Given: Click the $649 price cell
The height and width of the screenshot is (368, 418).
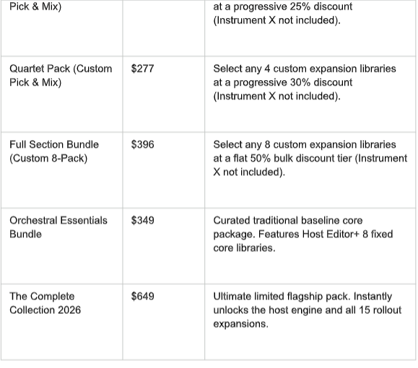Looking at the screenshot, I should point(163,322).
